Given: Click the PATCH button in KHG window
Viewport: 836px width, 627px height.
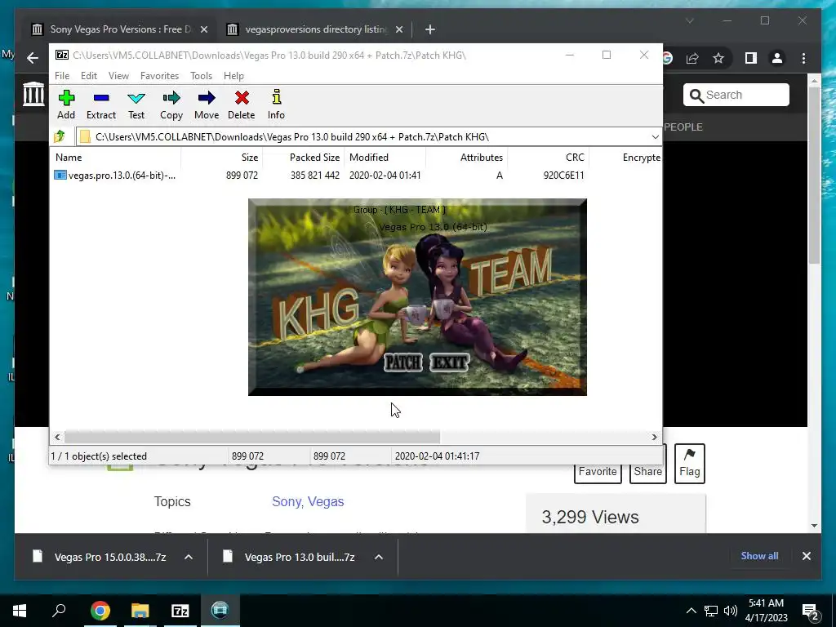Looking at the screenshot, I should (403, 362).
